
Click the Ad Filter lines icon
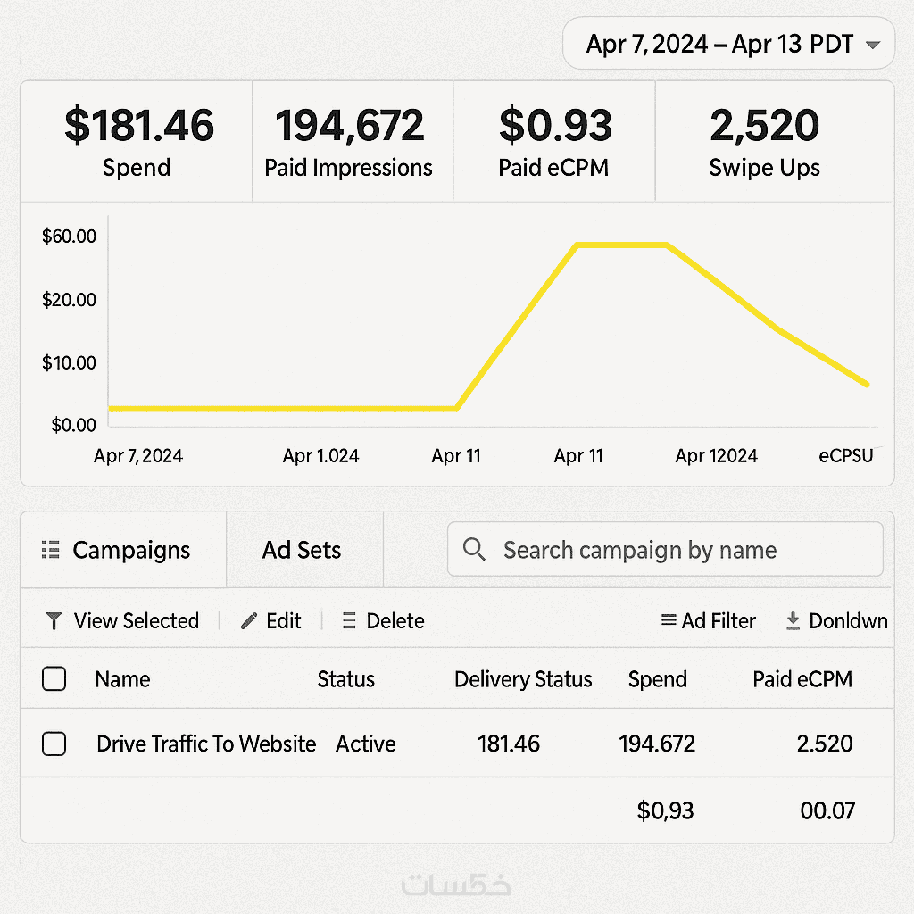pos(668,620)
